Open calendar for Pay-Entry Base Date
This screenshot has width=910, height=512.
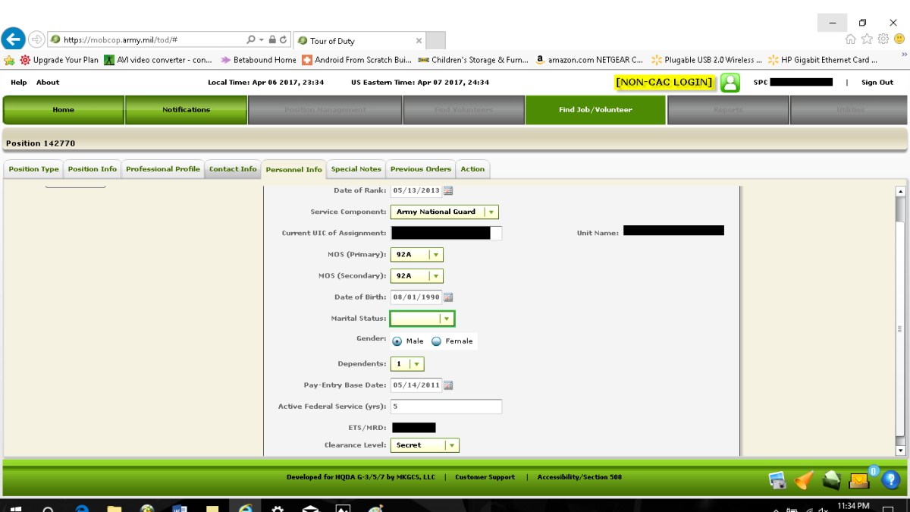pos(448,385)
